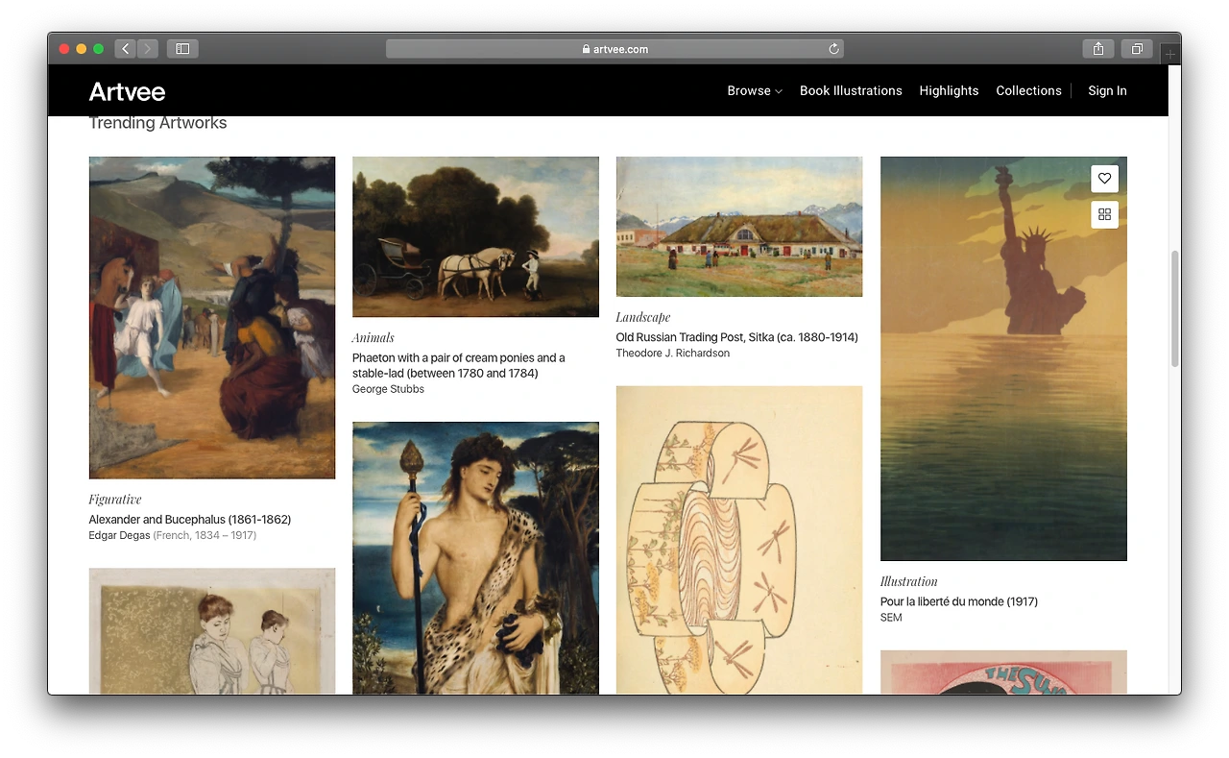The width and height of the screenshot is (1229, 758).
Task: Open Book Illustrations page
Action: tap(851, 90)
